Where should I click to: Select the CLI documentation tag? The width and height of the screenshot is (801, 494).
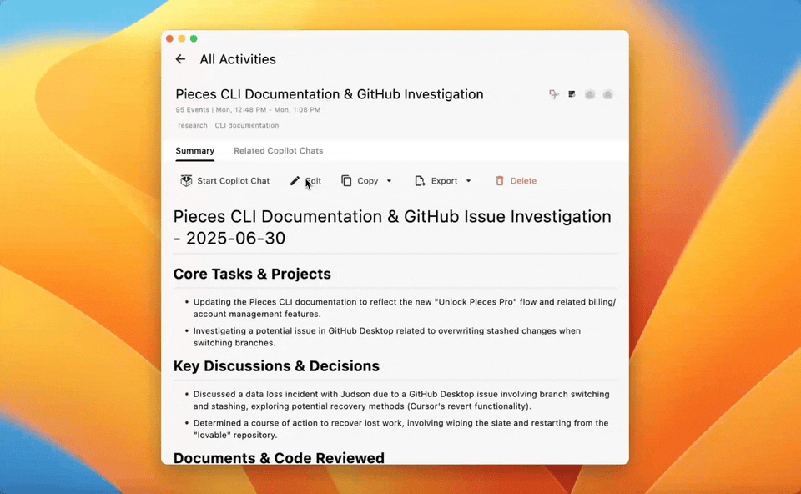point(247,125)
